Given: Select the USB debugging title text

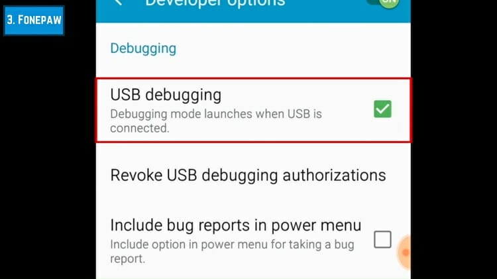Looking at the screenshot, I should (166, 95).
